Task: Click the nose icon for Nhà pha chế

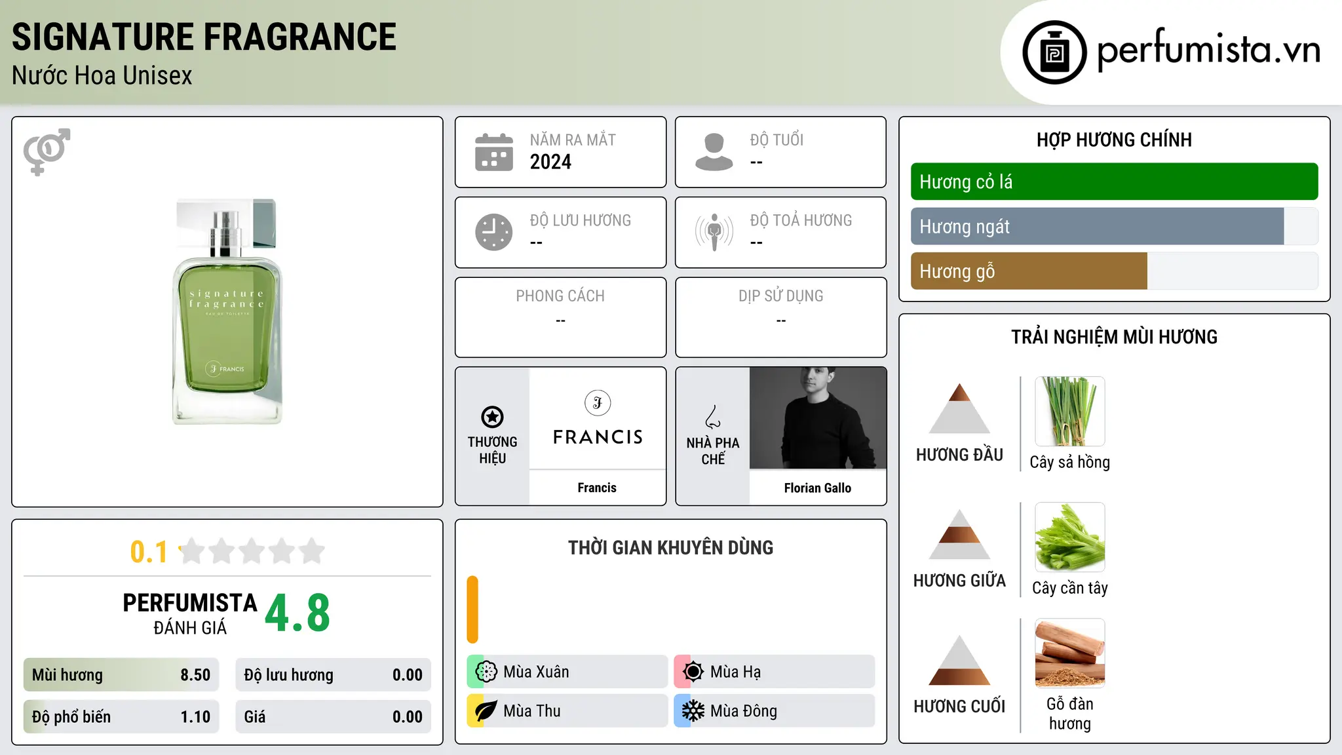Action: (713, 417)
